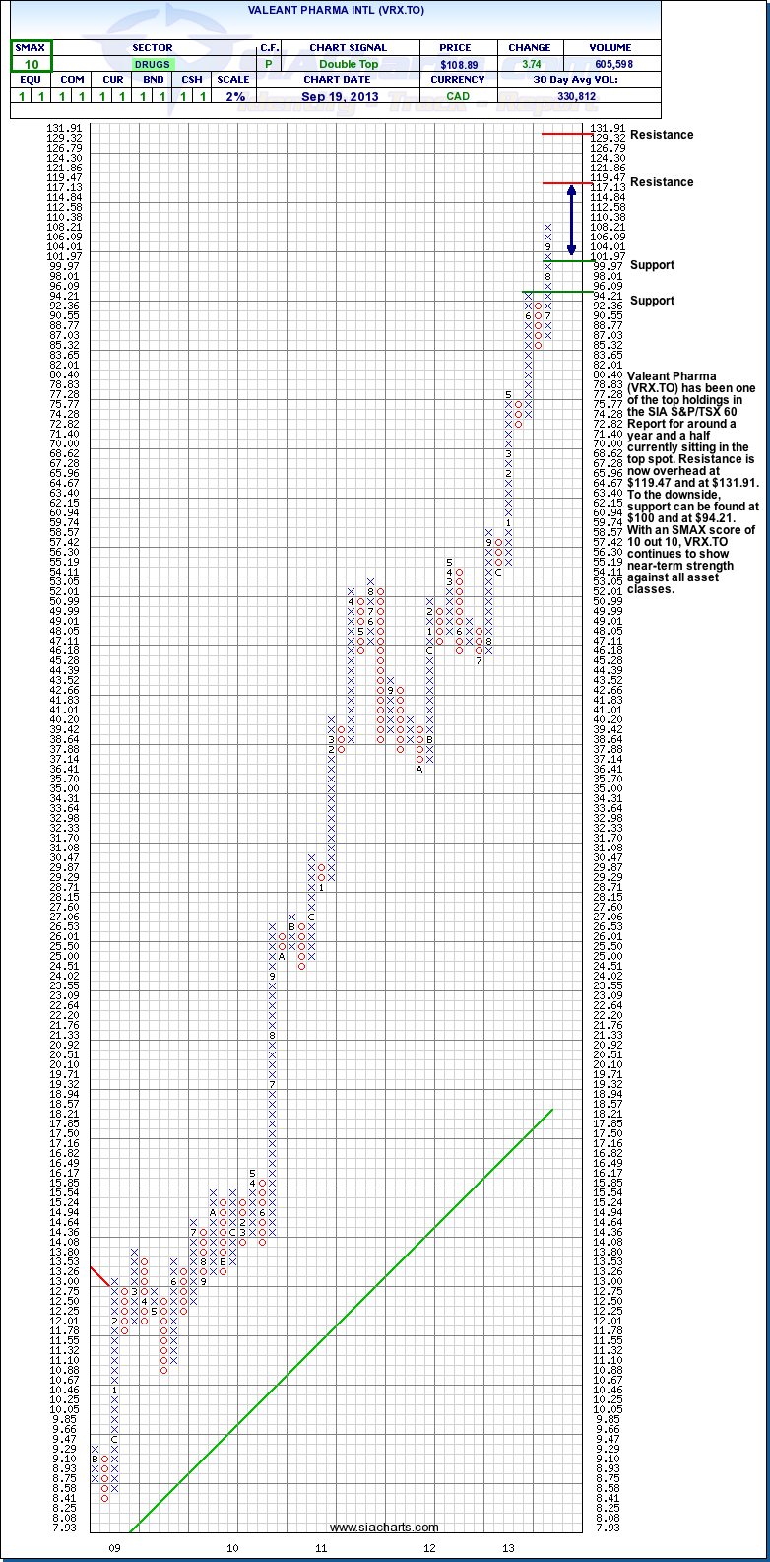Click the short red trend line near 13.26

99,1275
